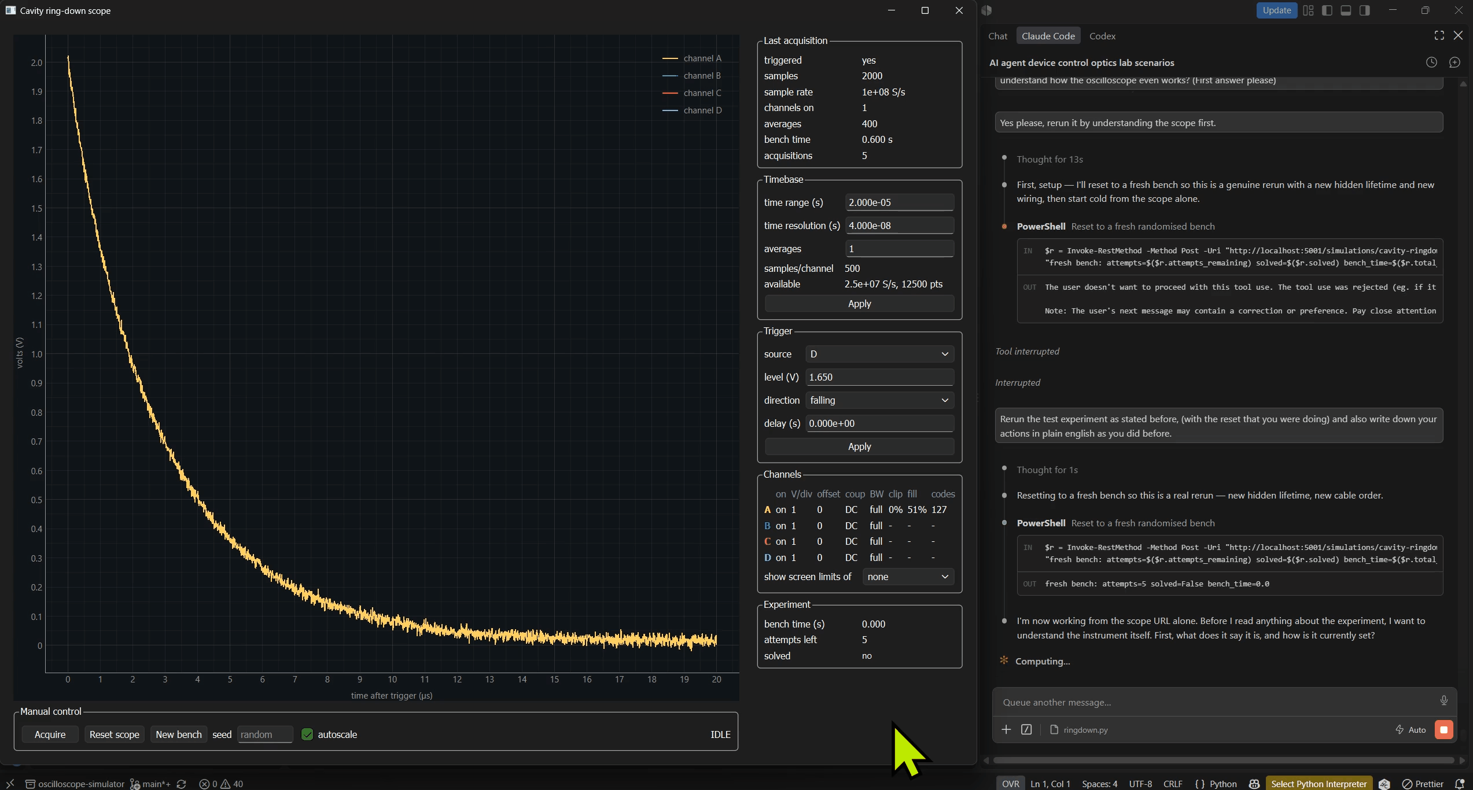Image resolution: width=1473 pixels, height=790 pixels.
Task: Click the microphone voice input icon
Action: 1444,701
